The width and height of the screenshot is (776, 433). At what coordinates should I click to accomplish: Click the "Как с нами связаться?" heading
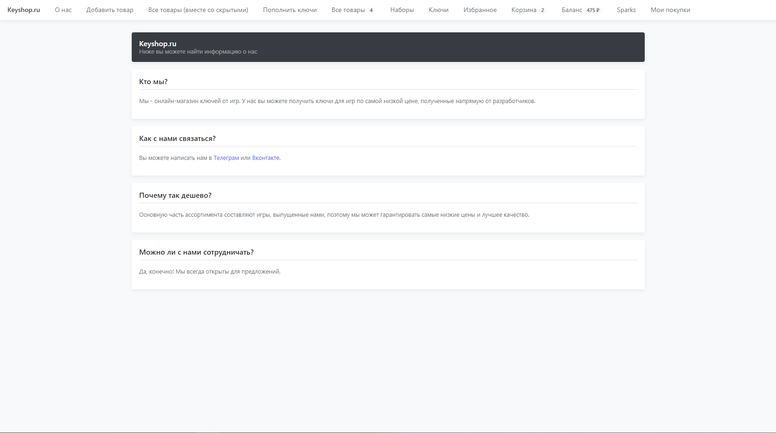[x=177, y=139]
